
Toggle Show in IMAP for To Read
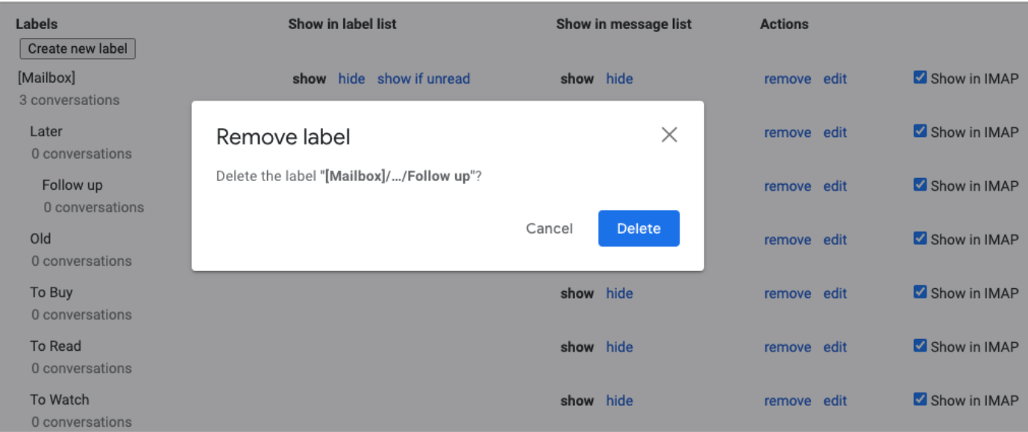point(921,346)
